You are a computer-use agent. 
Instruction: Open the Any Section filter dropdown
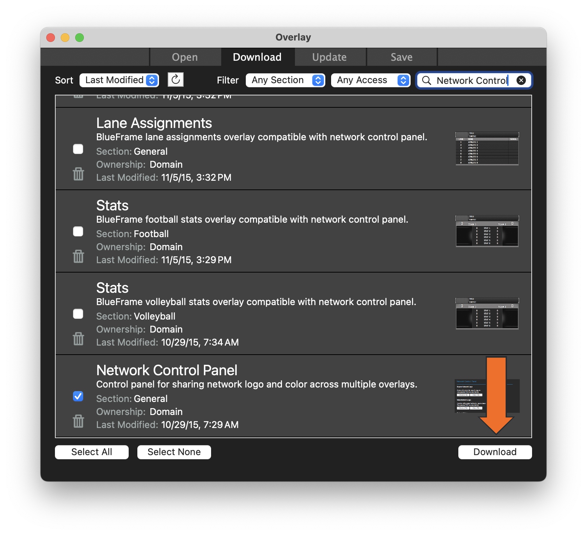[x=286, y=80]
